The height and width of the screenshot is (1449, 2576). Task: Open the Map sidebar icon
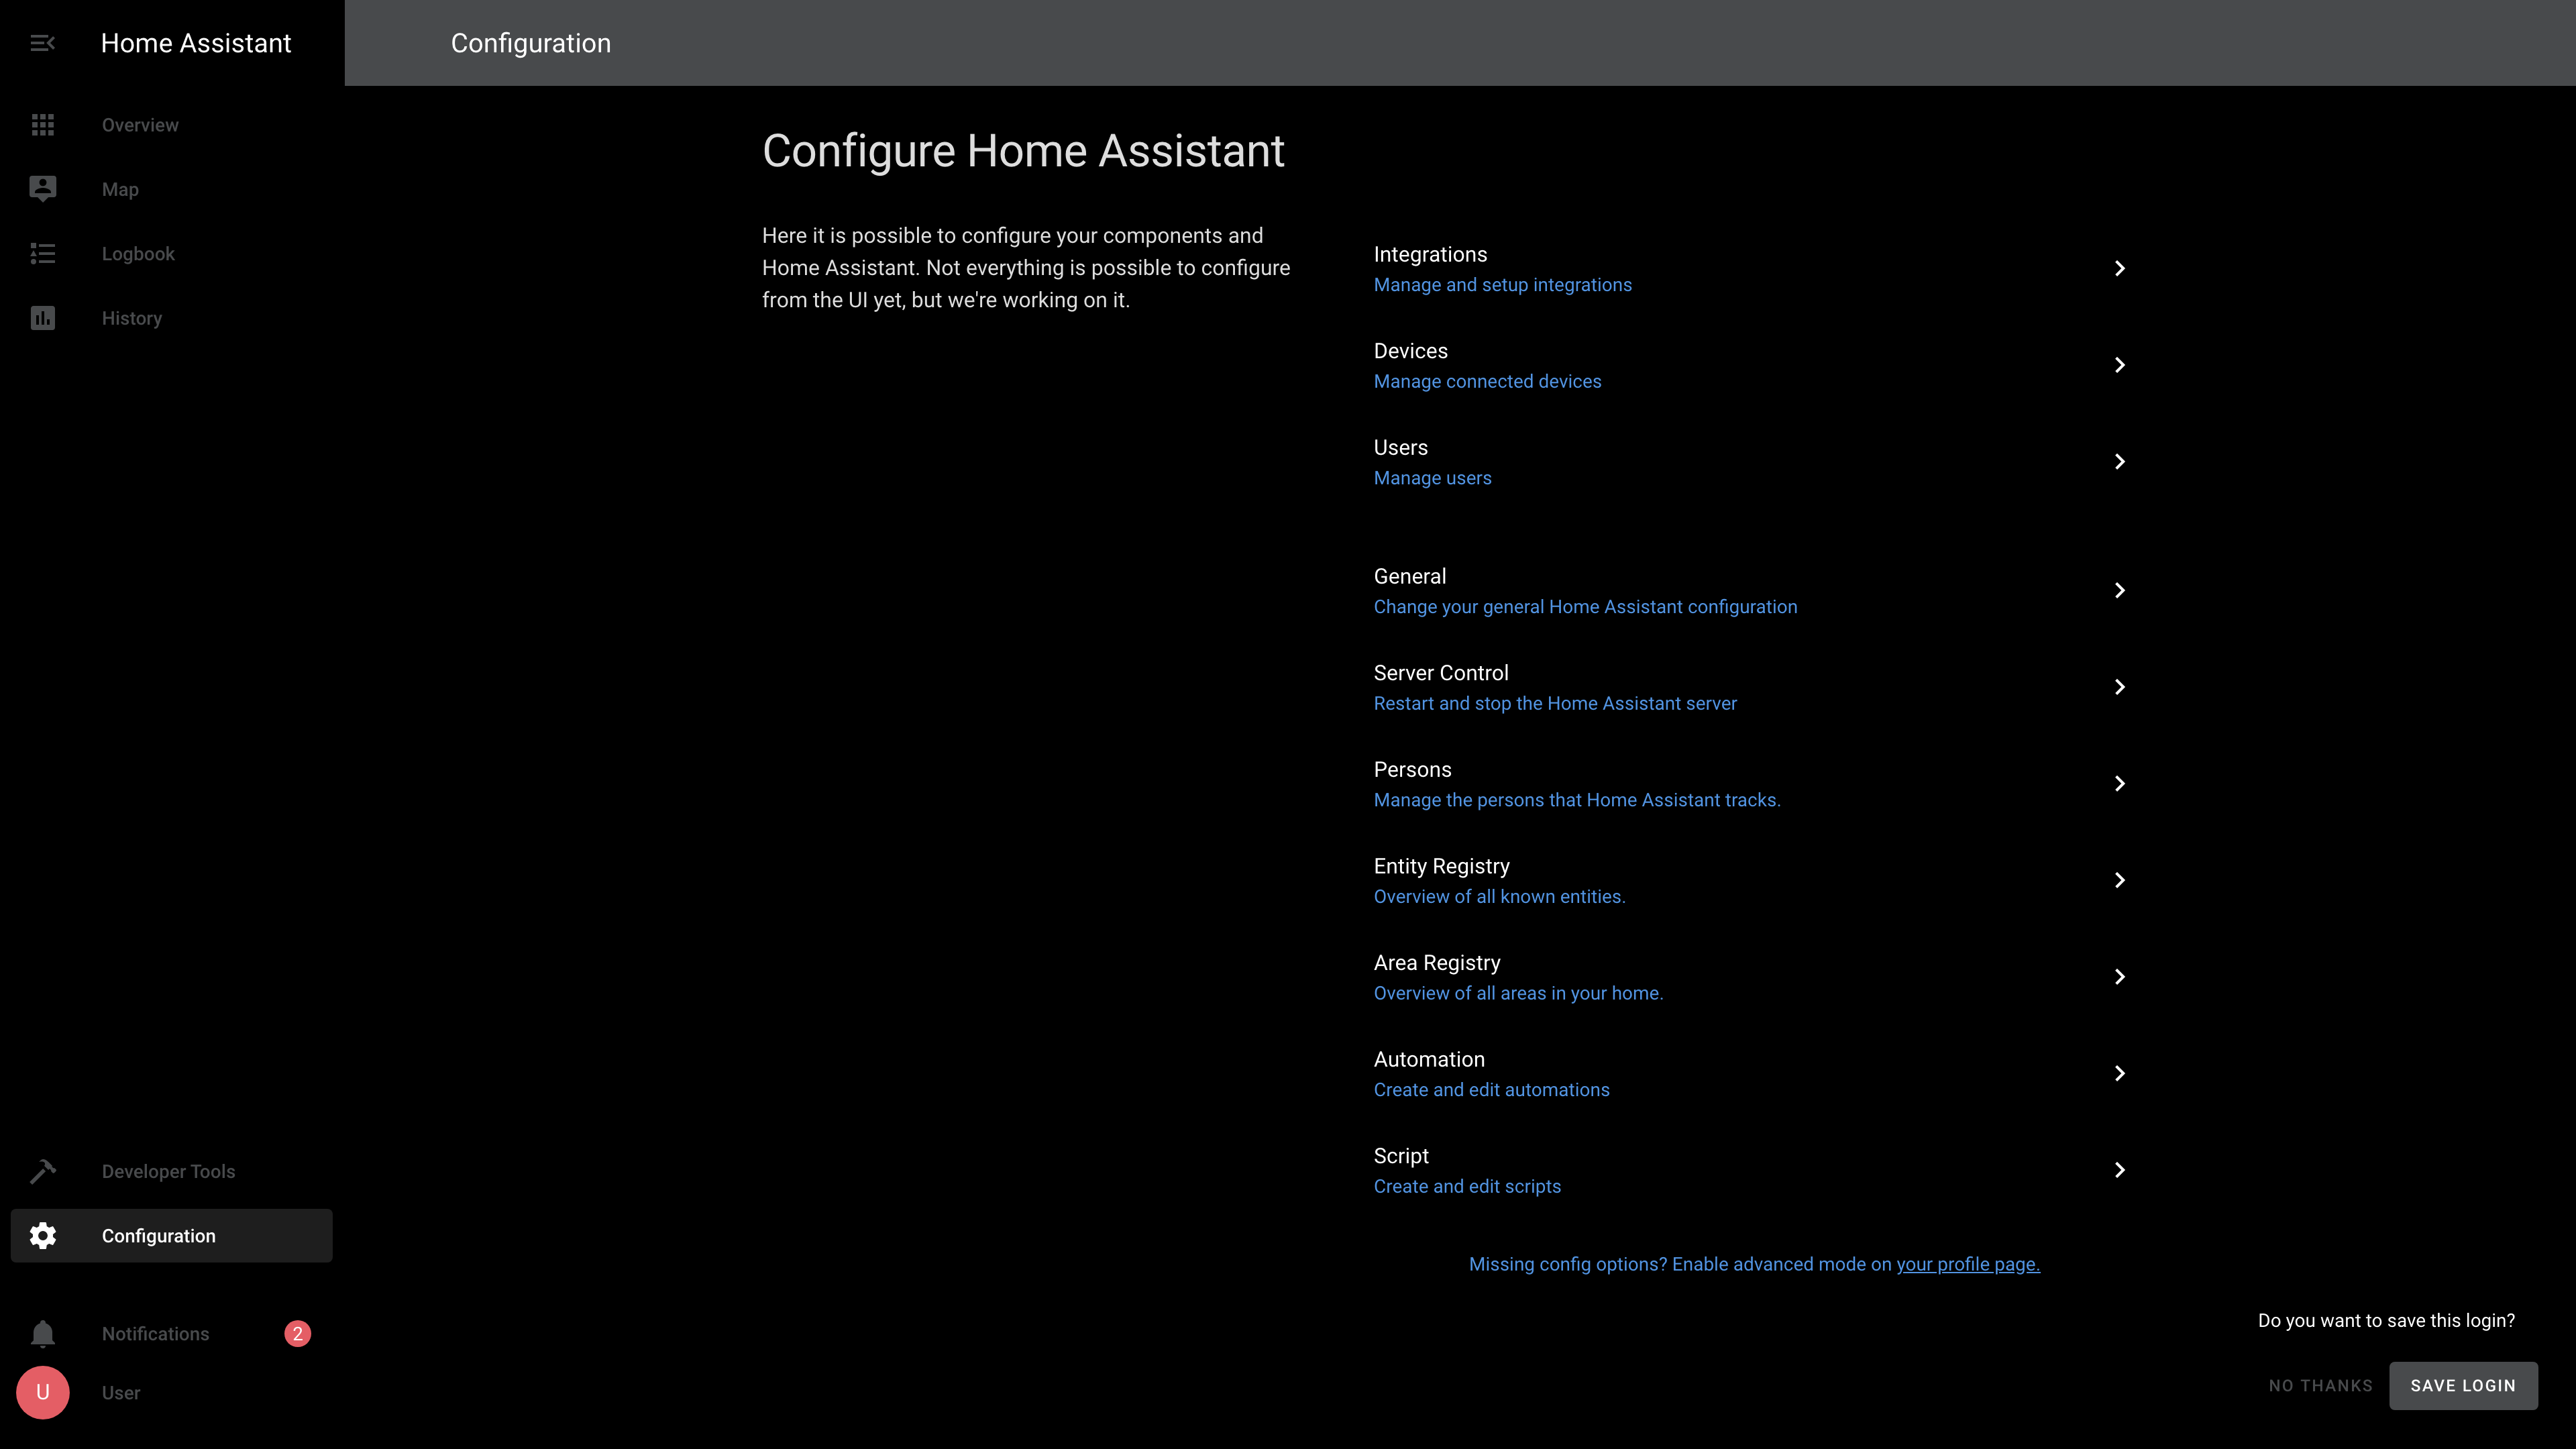(42, 189)
